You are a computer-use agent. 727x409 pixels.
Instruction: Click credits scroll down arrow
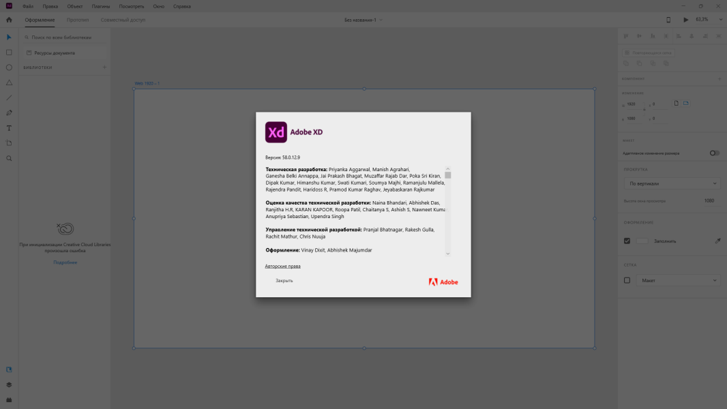click(x=448, y=254)
